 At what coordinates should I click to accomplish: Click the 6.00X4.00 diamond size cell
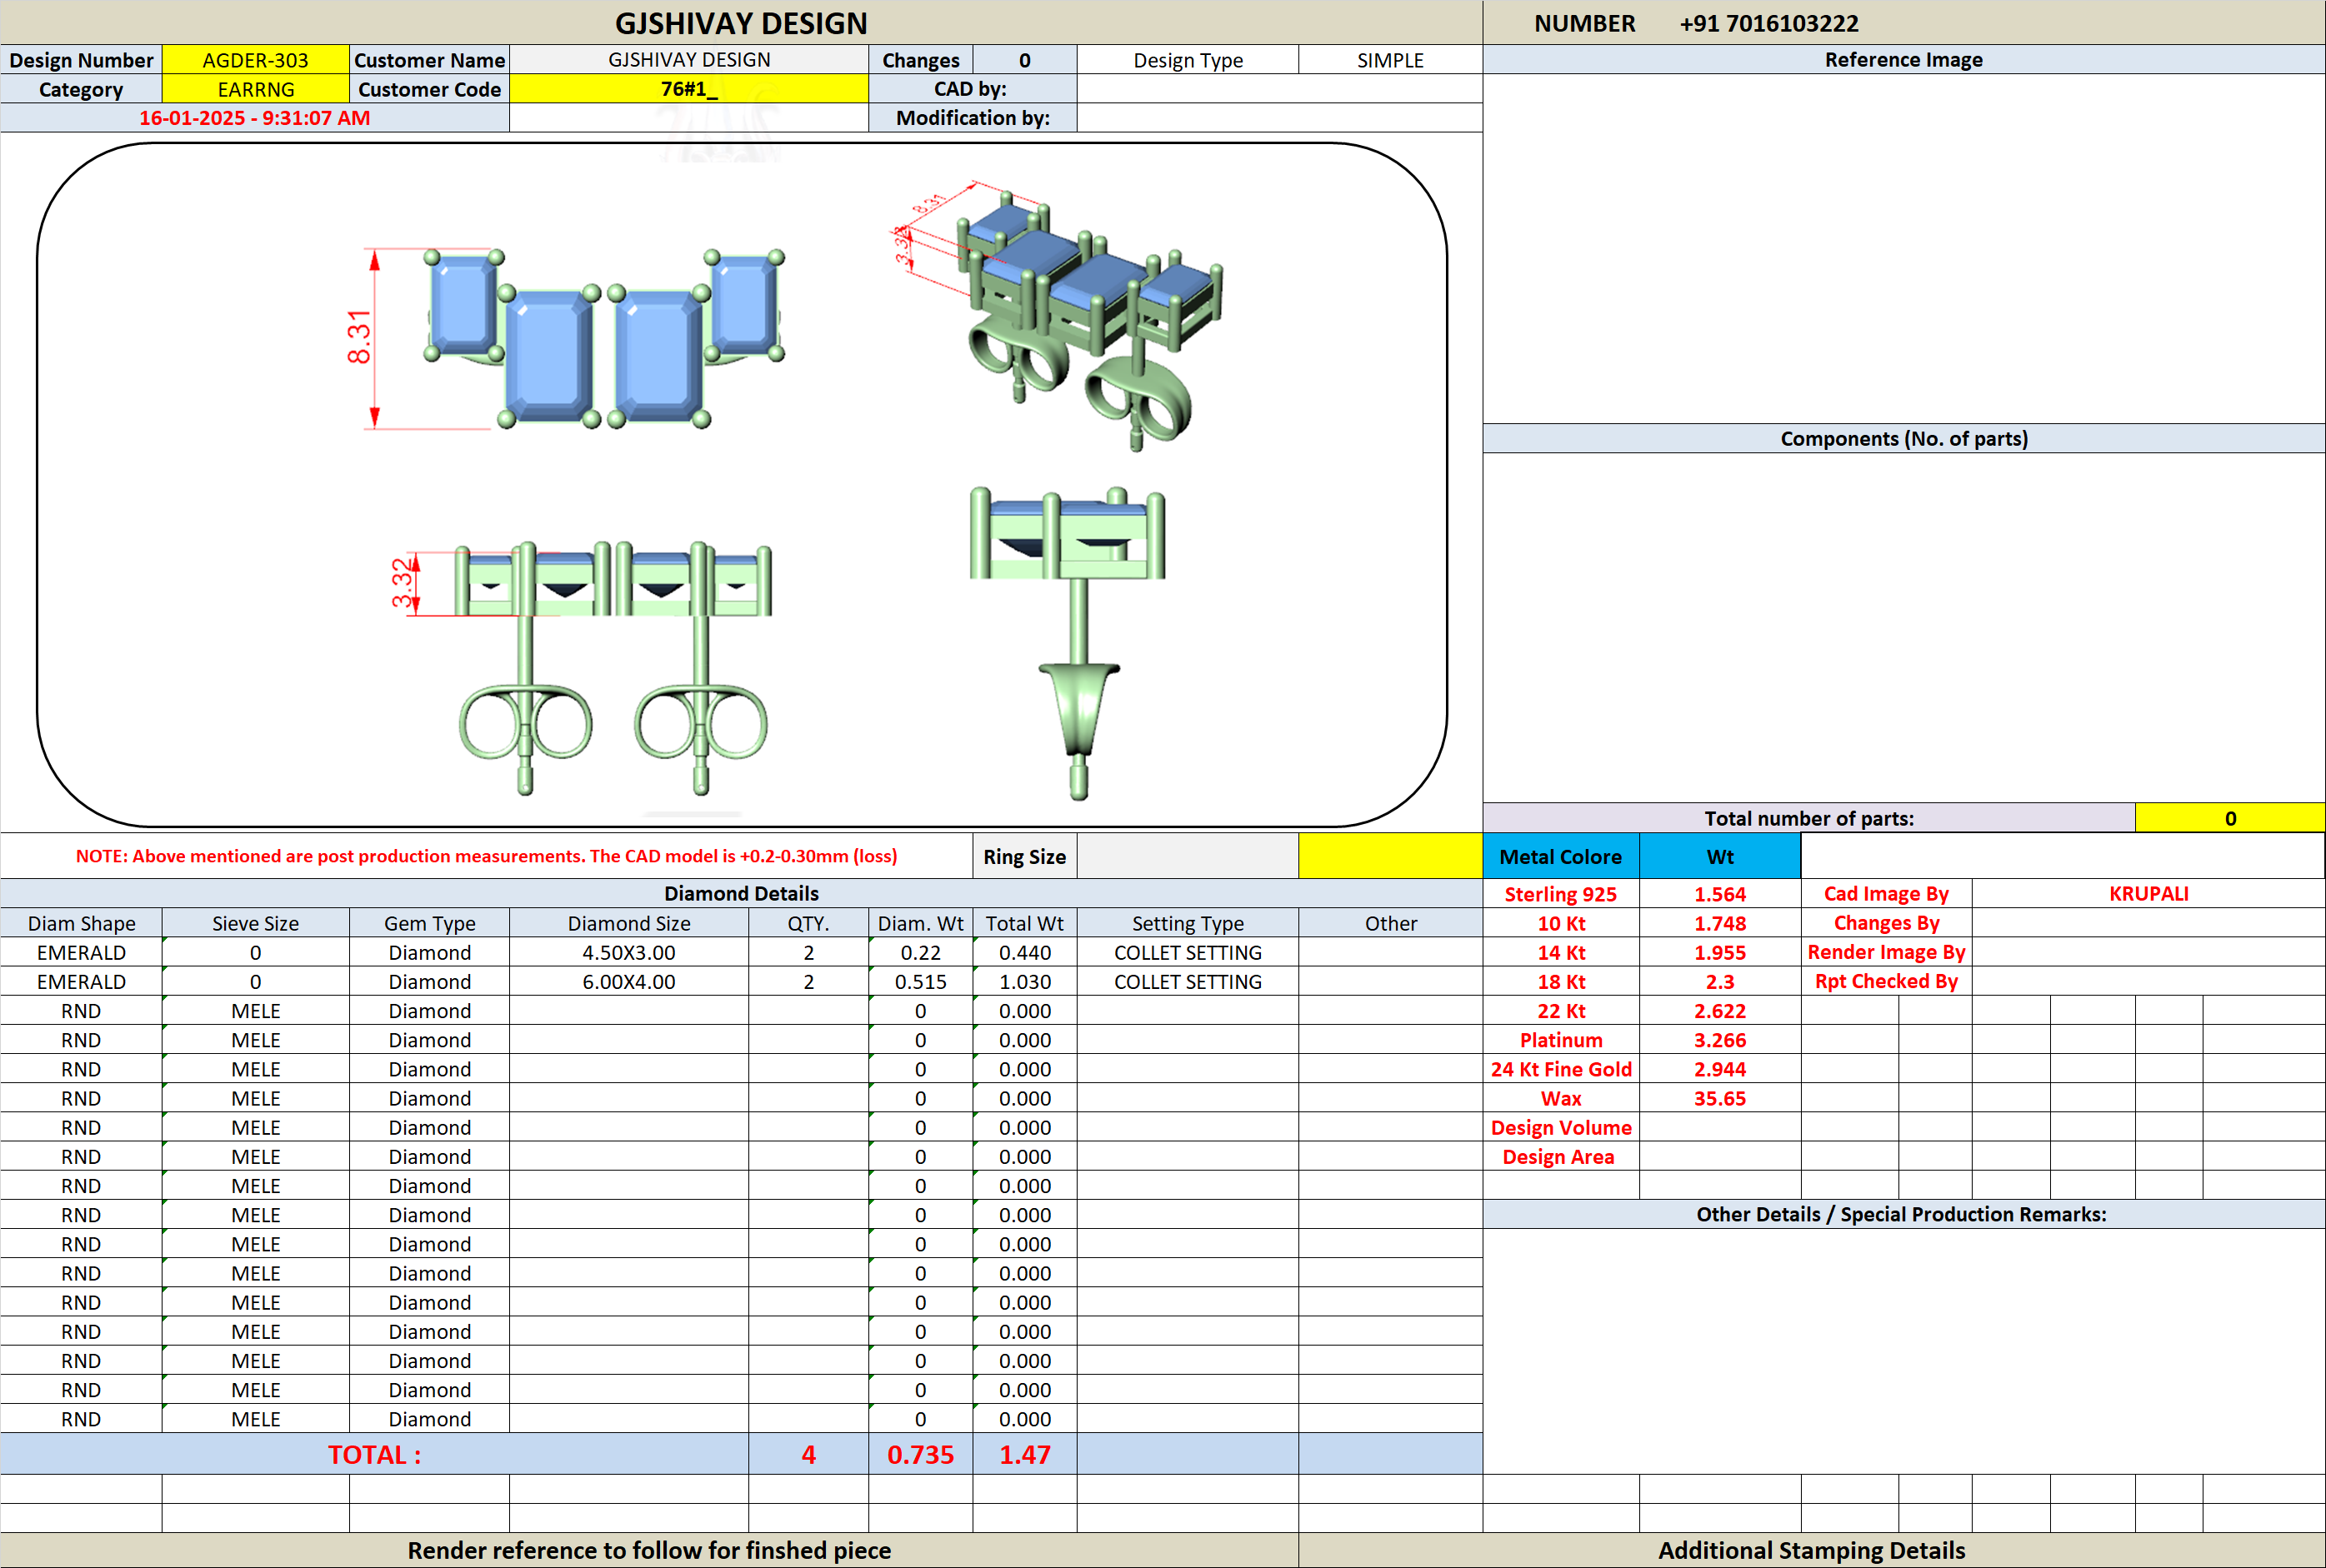(x=629, y=981)
